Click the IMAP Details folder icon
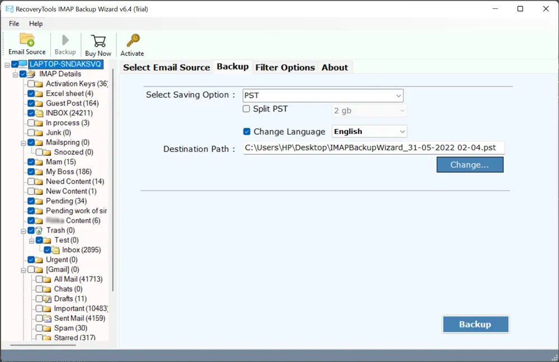Image resolution: width=559 pixels, height=362 pixels. 31,74
